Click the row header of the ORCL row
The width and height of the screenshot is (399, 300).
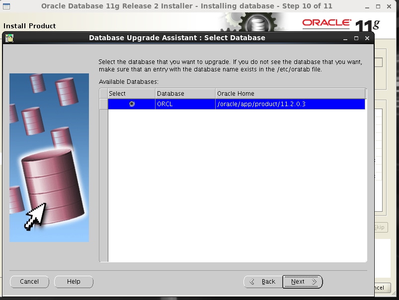click(103, 104)
